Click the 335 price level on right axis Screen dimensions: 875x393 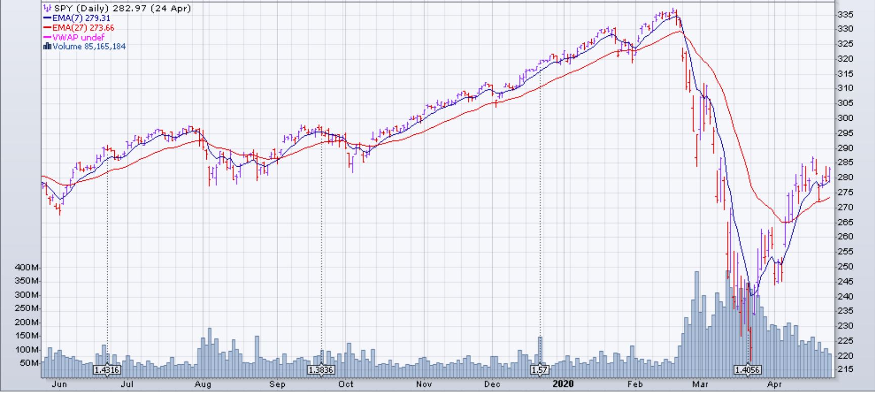845,15
